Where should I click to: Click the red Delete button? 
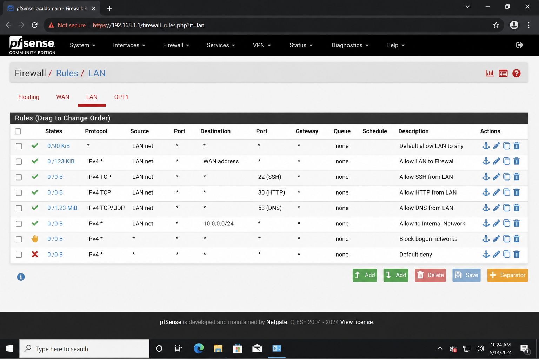430,275
